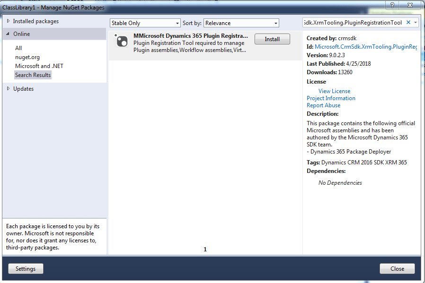Close the Manage NuGet Packages window via X

[410, 5]
